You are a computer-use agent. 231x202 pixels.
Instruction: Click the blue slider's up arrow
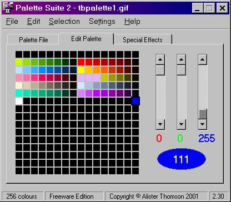(203, 59)
